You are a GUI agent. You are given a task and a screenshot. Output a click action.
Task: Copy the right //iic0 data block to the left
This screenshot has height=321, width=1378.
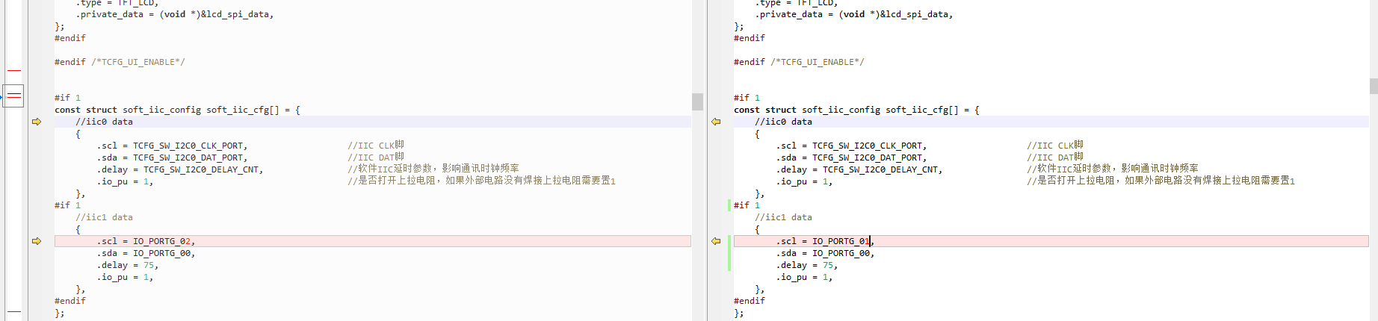(x=716, y=122)
